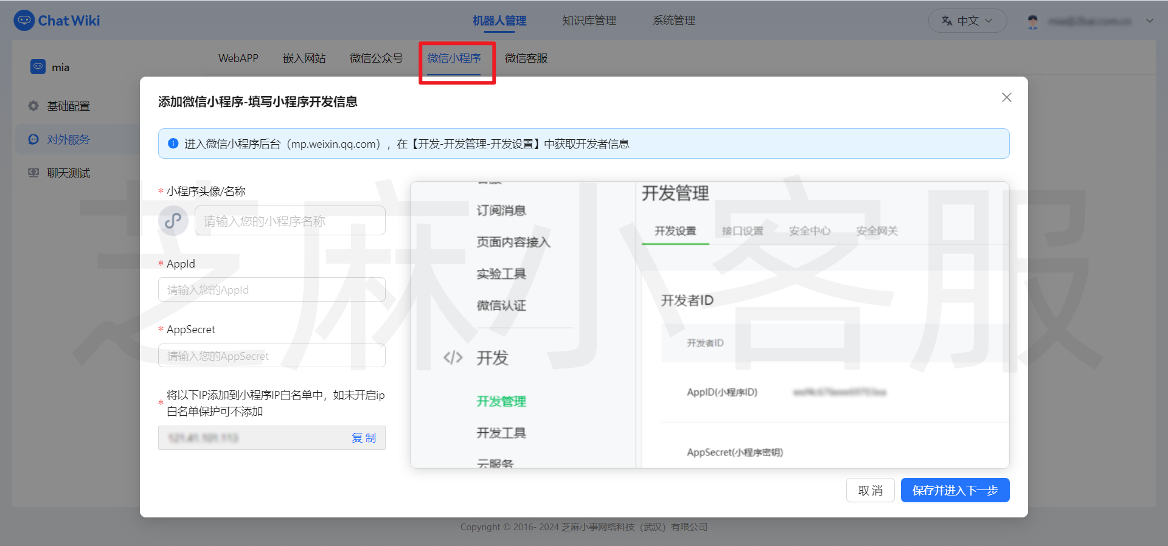The width and height of the screenshot is (1168, 546).
Task: Click the translate icon in language selector
Action: [947, 21]
